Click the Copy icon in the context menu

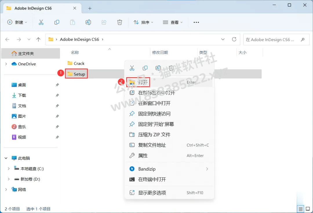pyautogui.click(x=145, y=68)
